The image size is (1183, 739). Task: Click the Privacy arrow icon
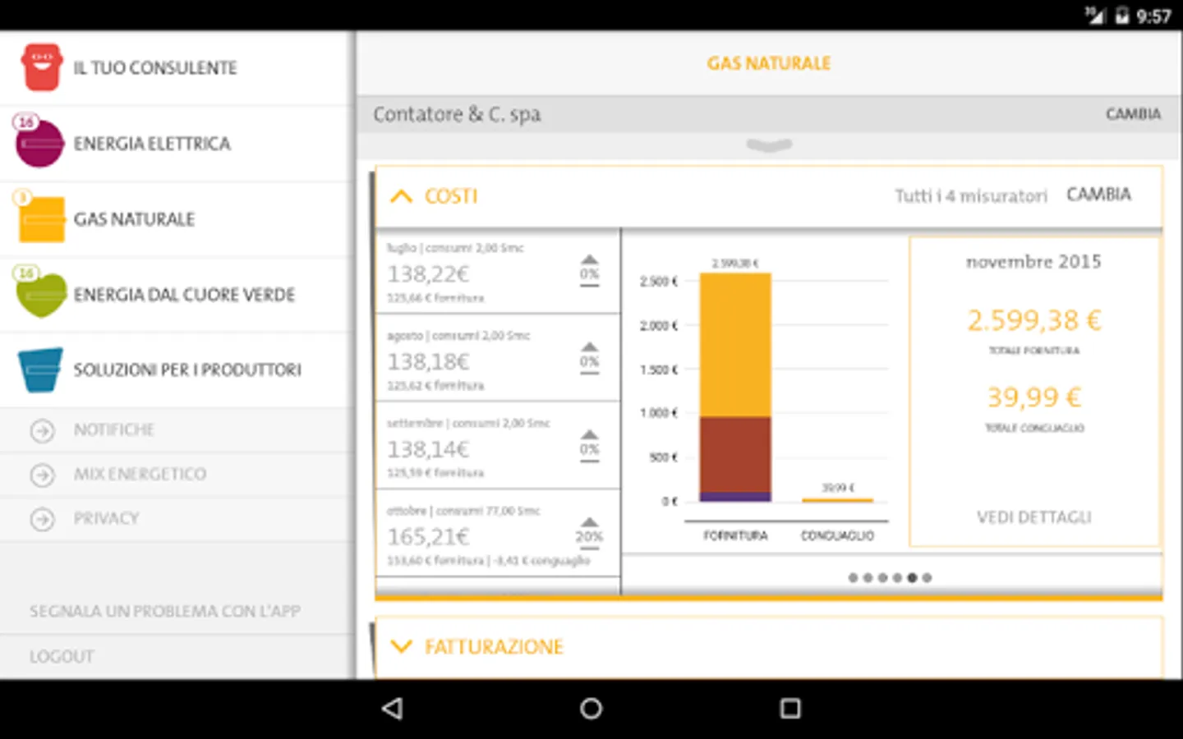tap(42, 519)
